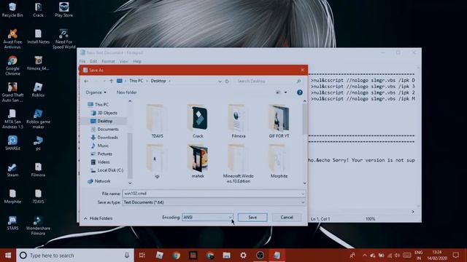This screenshot has height=262, width=467.
Task: Open Chrome from the taskbar
Action: (x=176, y=255)
